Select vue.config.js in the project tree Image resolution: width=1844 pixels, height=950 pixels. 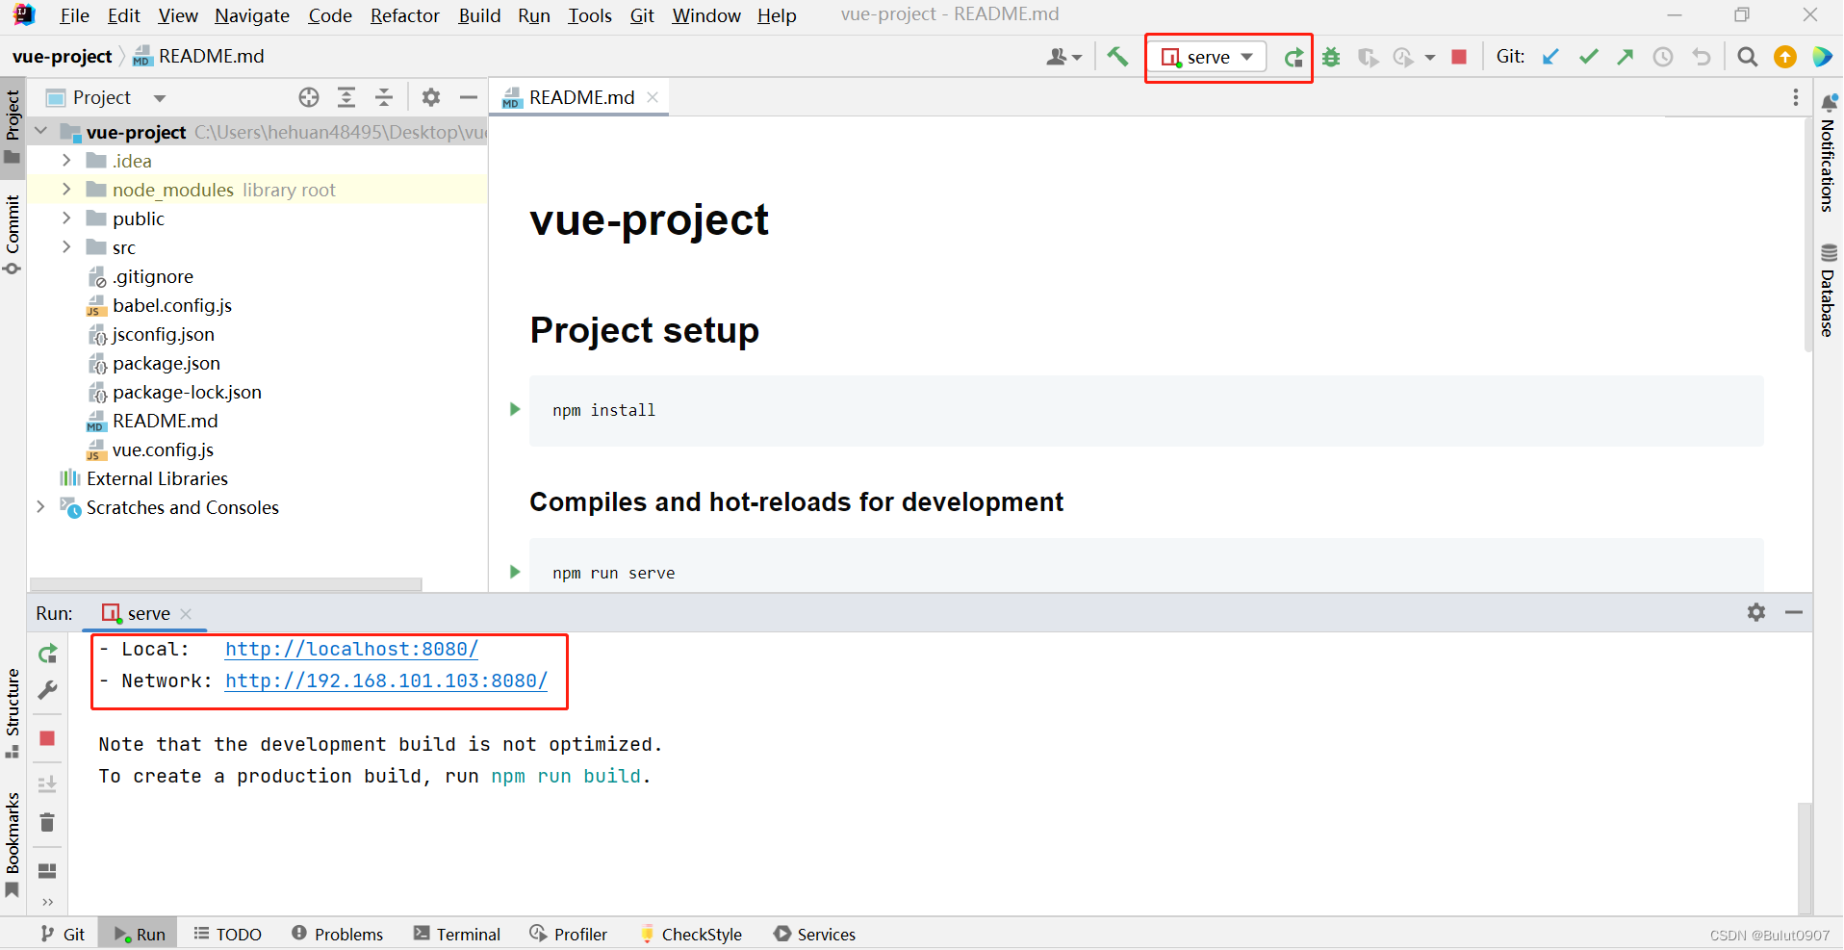[x=163, y=449]
